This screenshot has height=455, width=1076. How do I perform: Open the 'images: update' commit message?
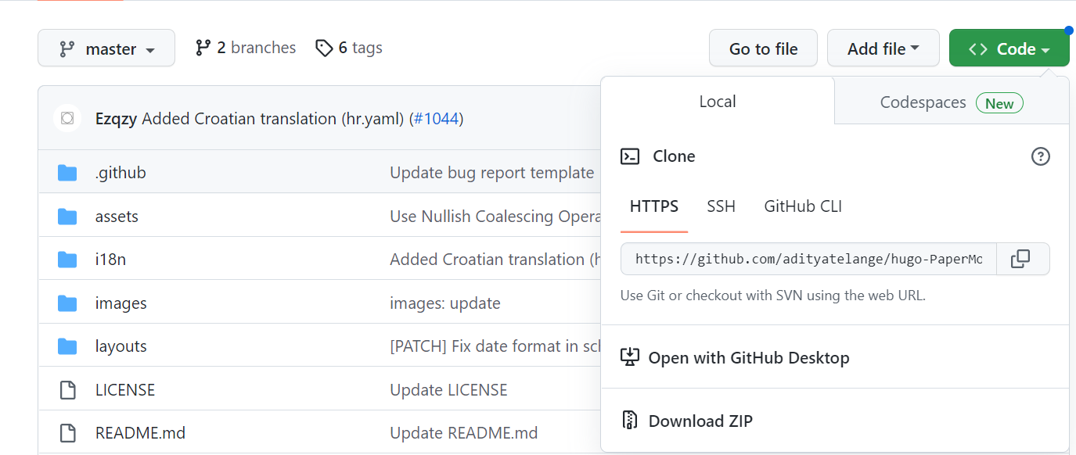click(445, 303)
